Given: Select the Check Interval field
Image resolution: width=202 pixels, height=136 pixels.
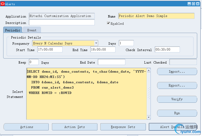Looking at the screenshot, I should 167,50.
